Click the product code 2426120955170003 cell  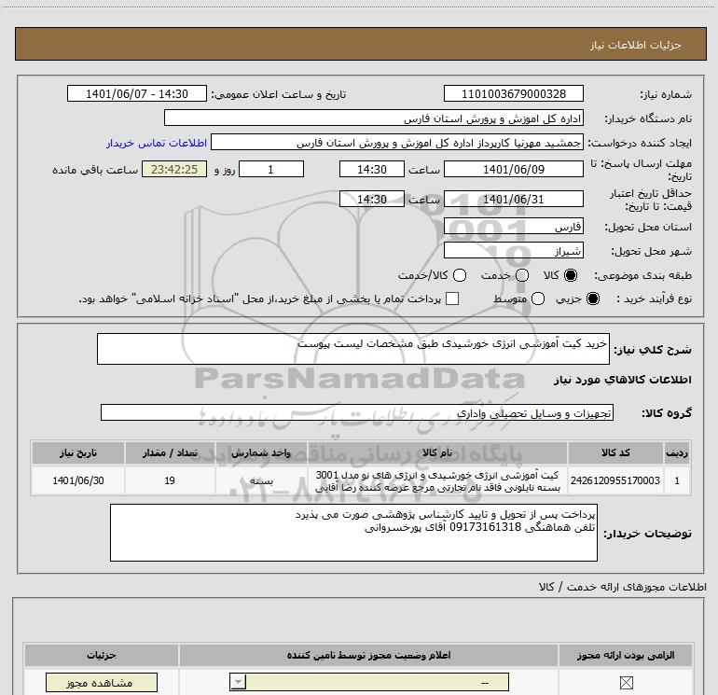click(x=615, y=480)
